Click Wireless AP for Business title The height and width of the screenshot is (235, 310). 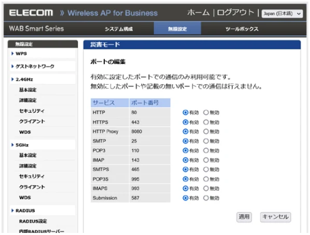tap(113, 13)
